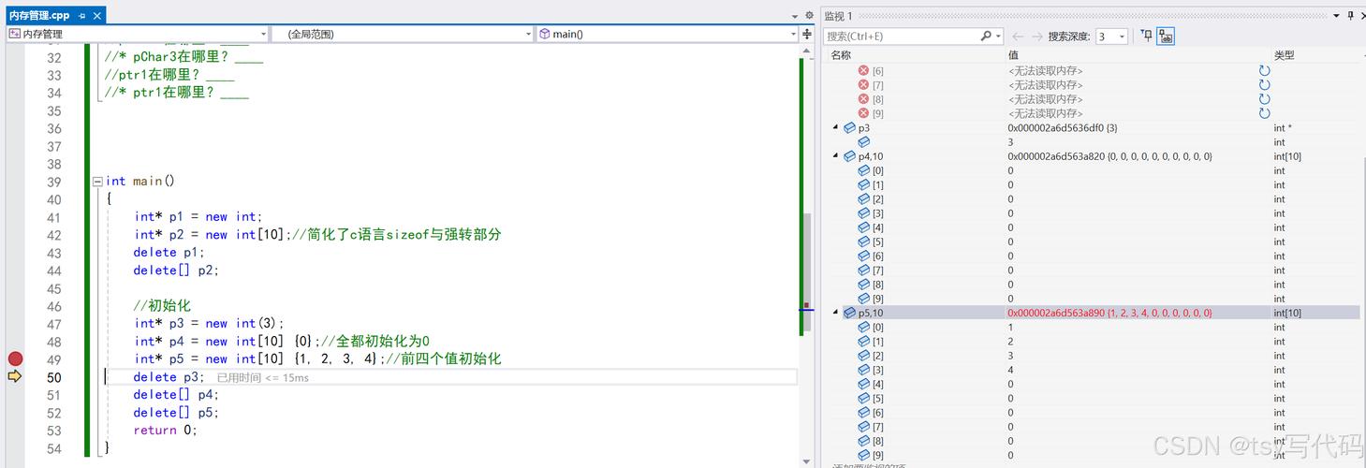This screenshot has width=1366, height=468.
Task: Click the editor vertical scrollbar thumb
Action: [806, 271]
